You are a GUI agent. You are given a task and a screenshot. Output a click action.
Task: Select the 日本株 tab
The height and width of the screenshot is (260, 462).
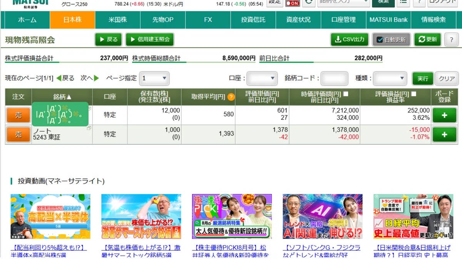click(72, 20)
